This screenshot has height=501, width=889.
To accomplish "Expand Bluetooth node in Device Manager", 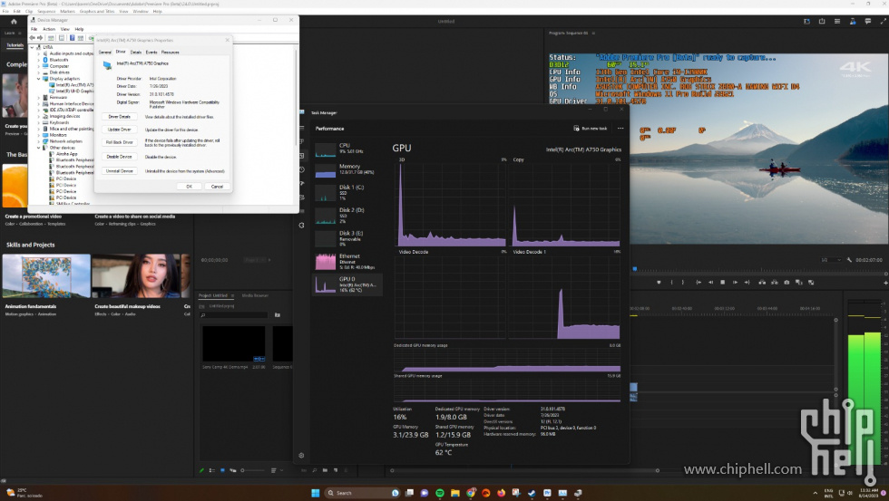I will [39, 60].
